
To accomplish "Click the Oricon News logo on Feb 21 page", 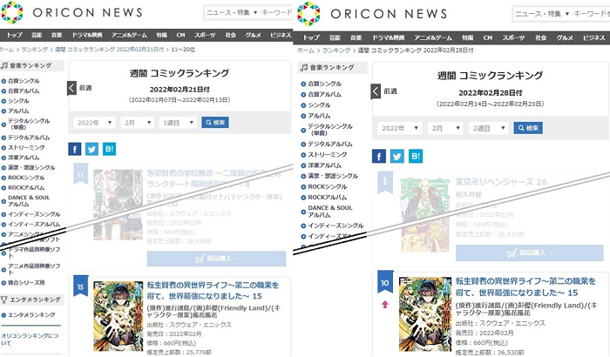I will [71, 13].
